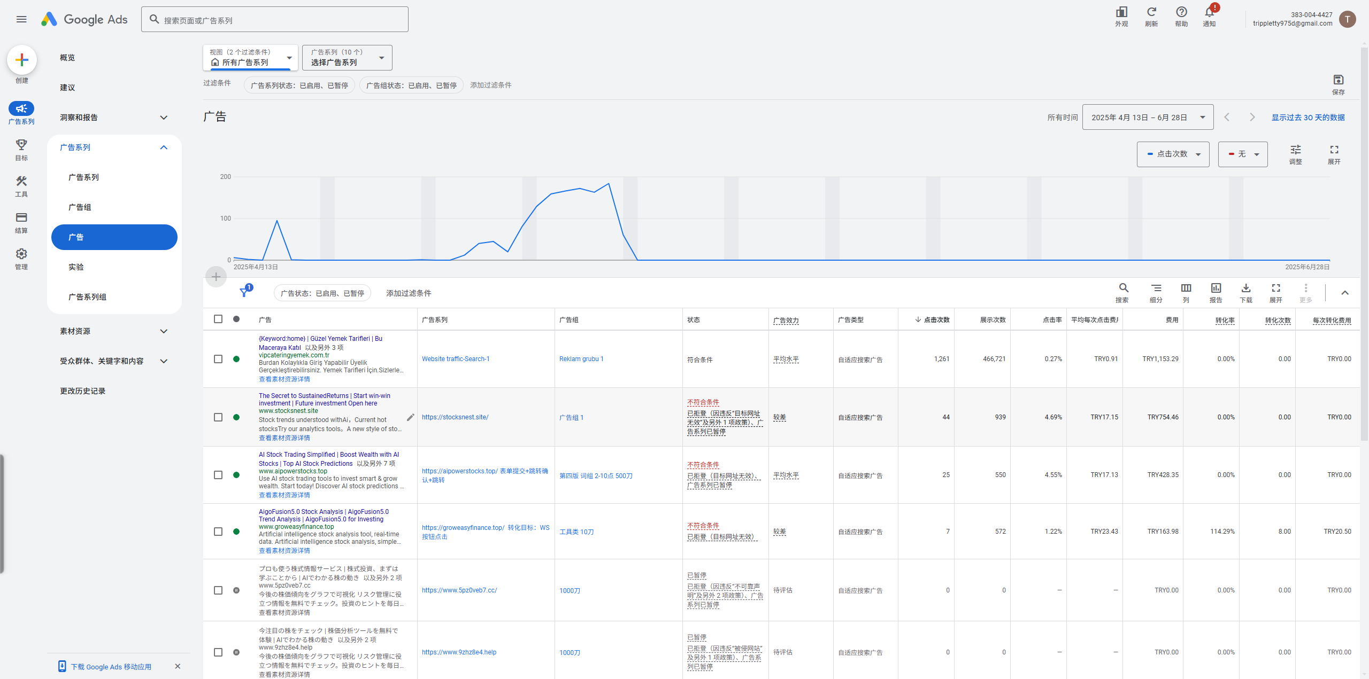Image resolution: width=1369 pixels, height=679 pixels.
Task: Click the download (下载) table icon
Action: coord(1245,288)
